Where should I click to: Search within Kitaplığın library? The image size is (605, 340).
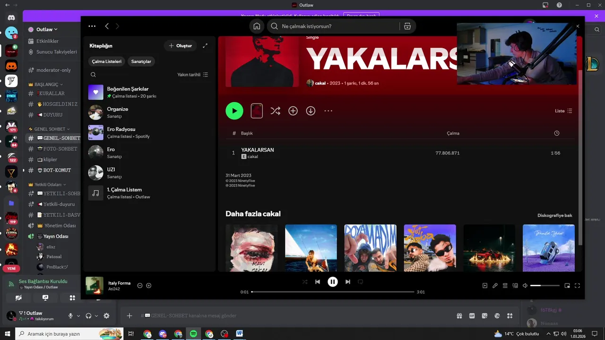tap(93, 75)
